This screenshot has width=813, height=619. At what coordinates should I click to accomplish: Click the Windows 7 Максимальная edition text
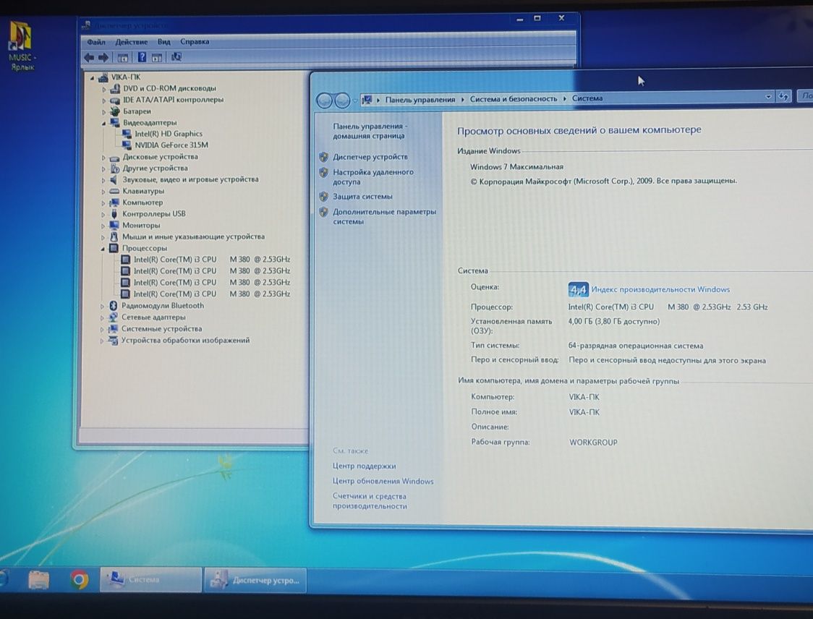(x=516, y=167)
